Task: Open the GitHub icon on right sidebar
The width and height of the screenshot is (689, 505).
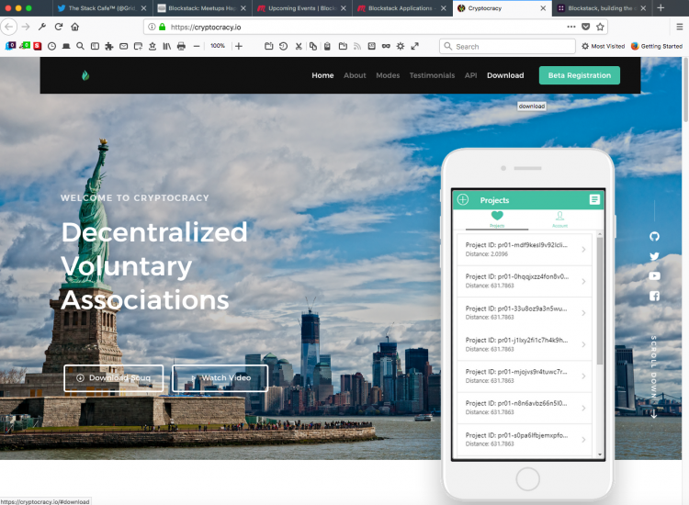Action: tap(654, 237)
